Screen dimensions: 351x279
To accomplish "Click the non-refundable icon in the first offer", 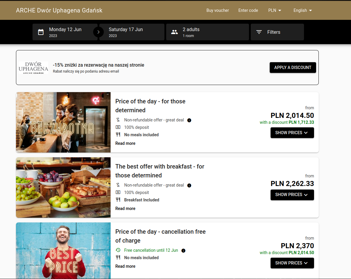I will click(118, 120).
